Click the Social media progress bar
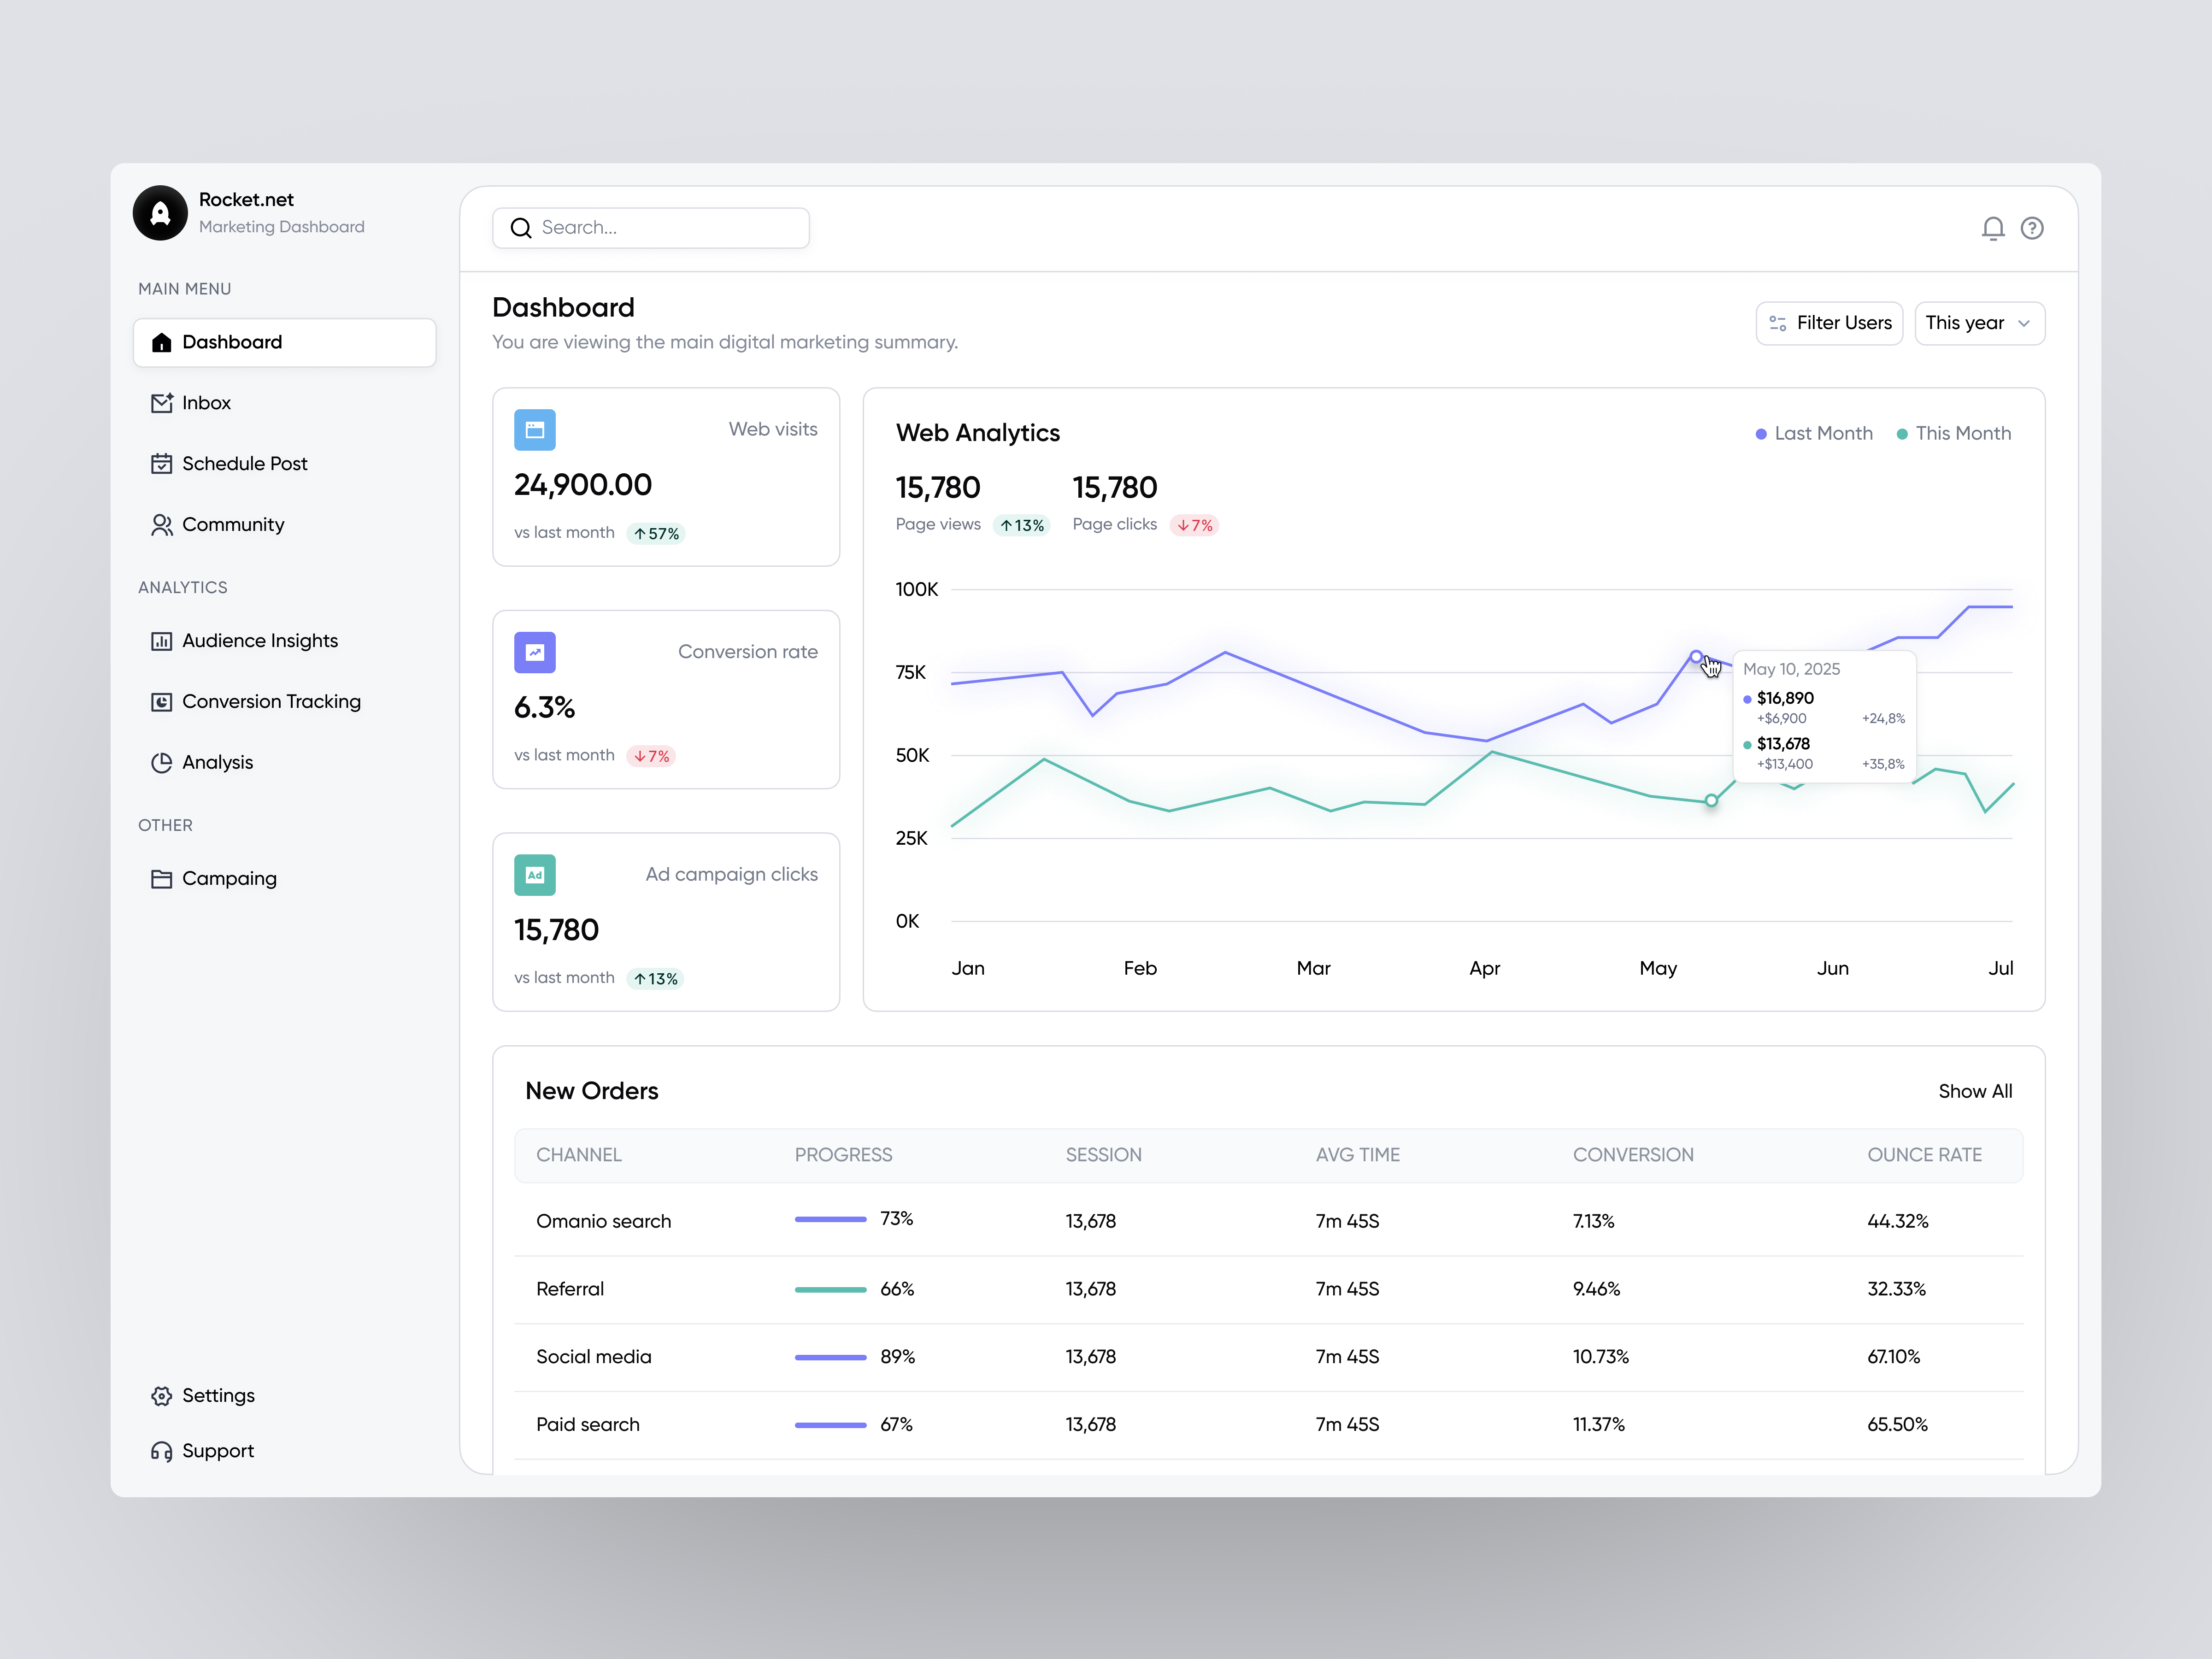Image resolution: width=2212 pixels, height=1659 pixels. (x=830, y=1357)
